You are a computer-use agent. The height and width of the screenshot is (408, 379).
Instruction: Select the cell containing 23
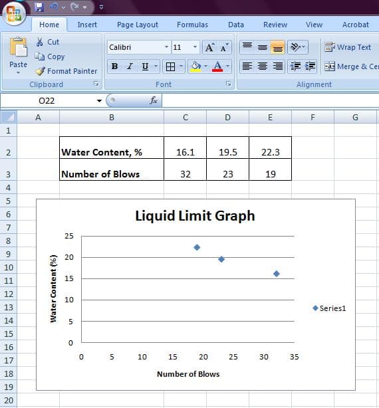228,169
